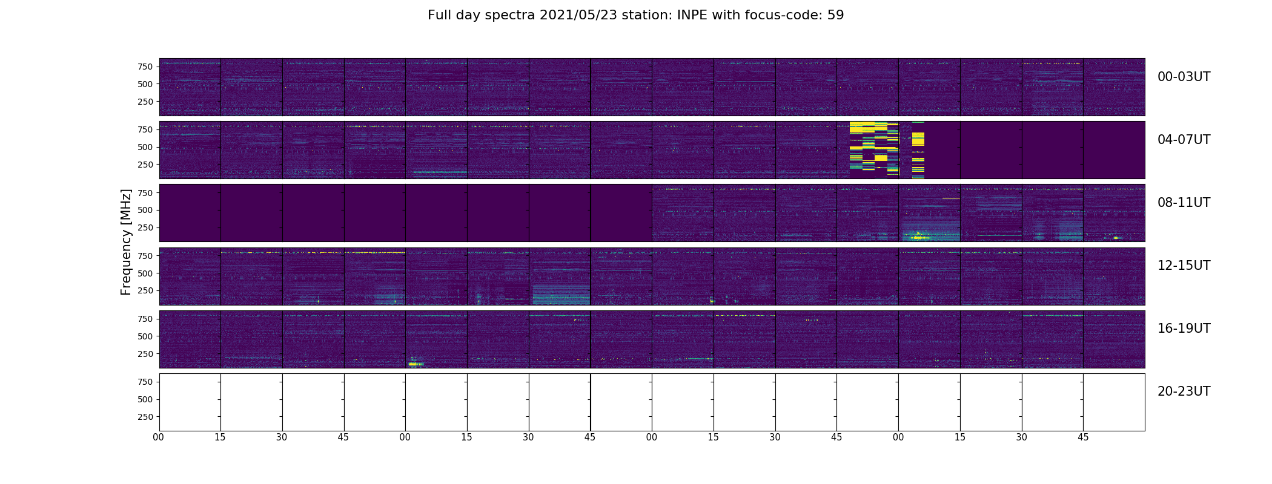Select the 20-23UT row label

1184,391
